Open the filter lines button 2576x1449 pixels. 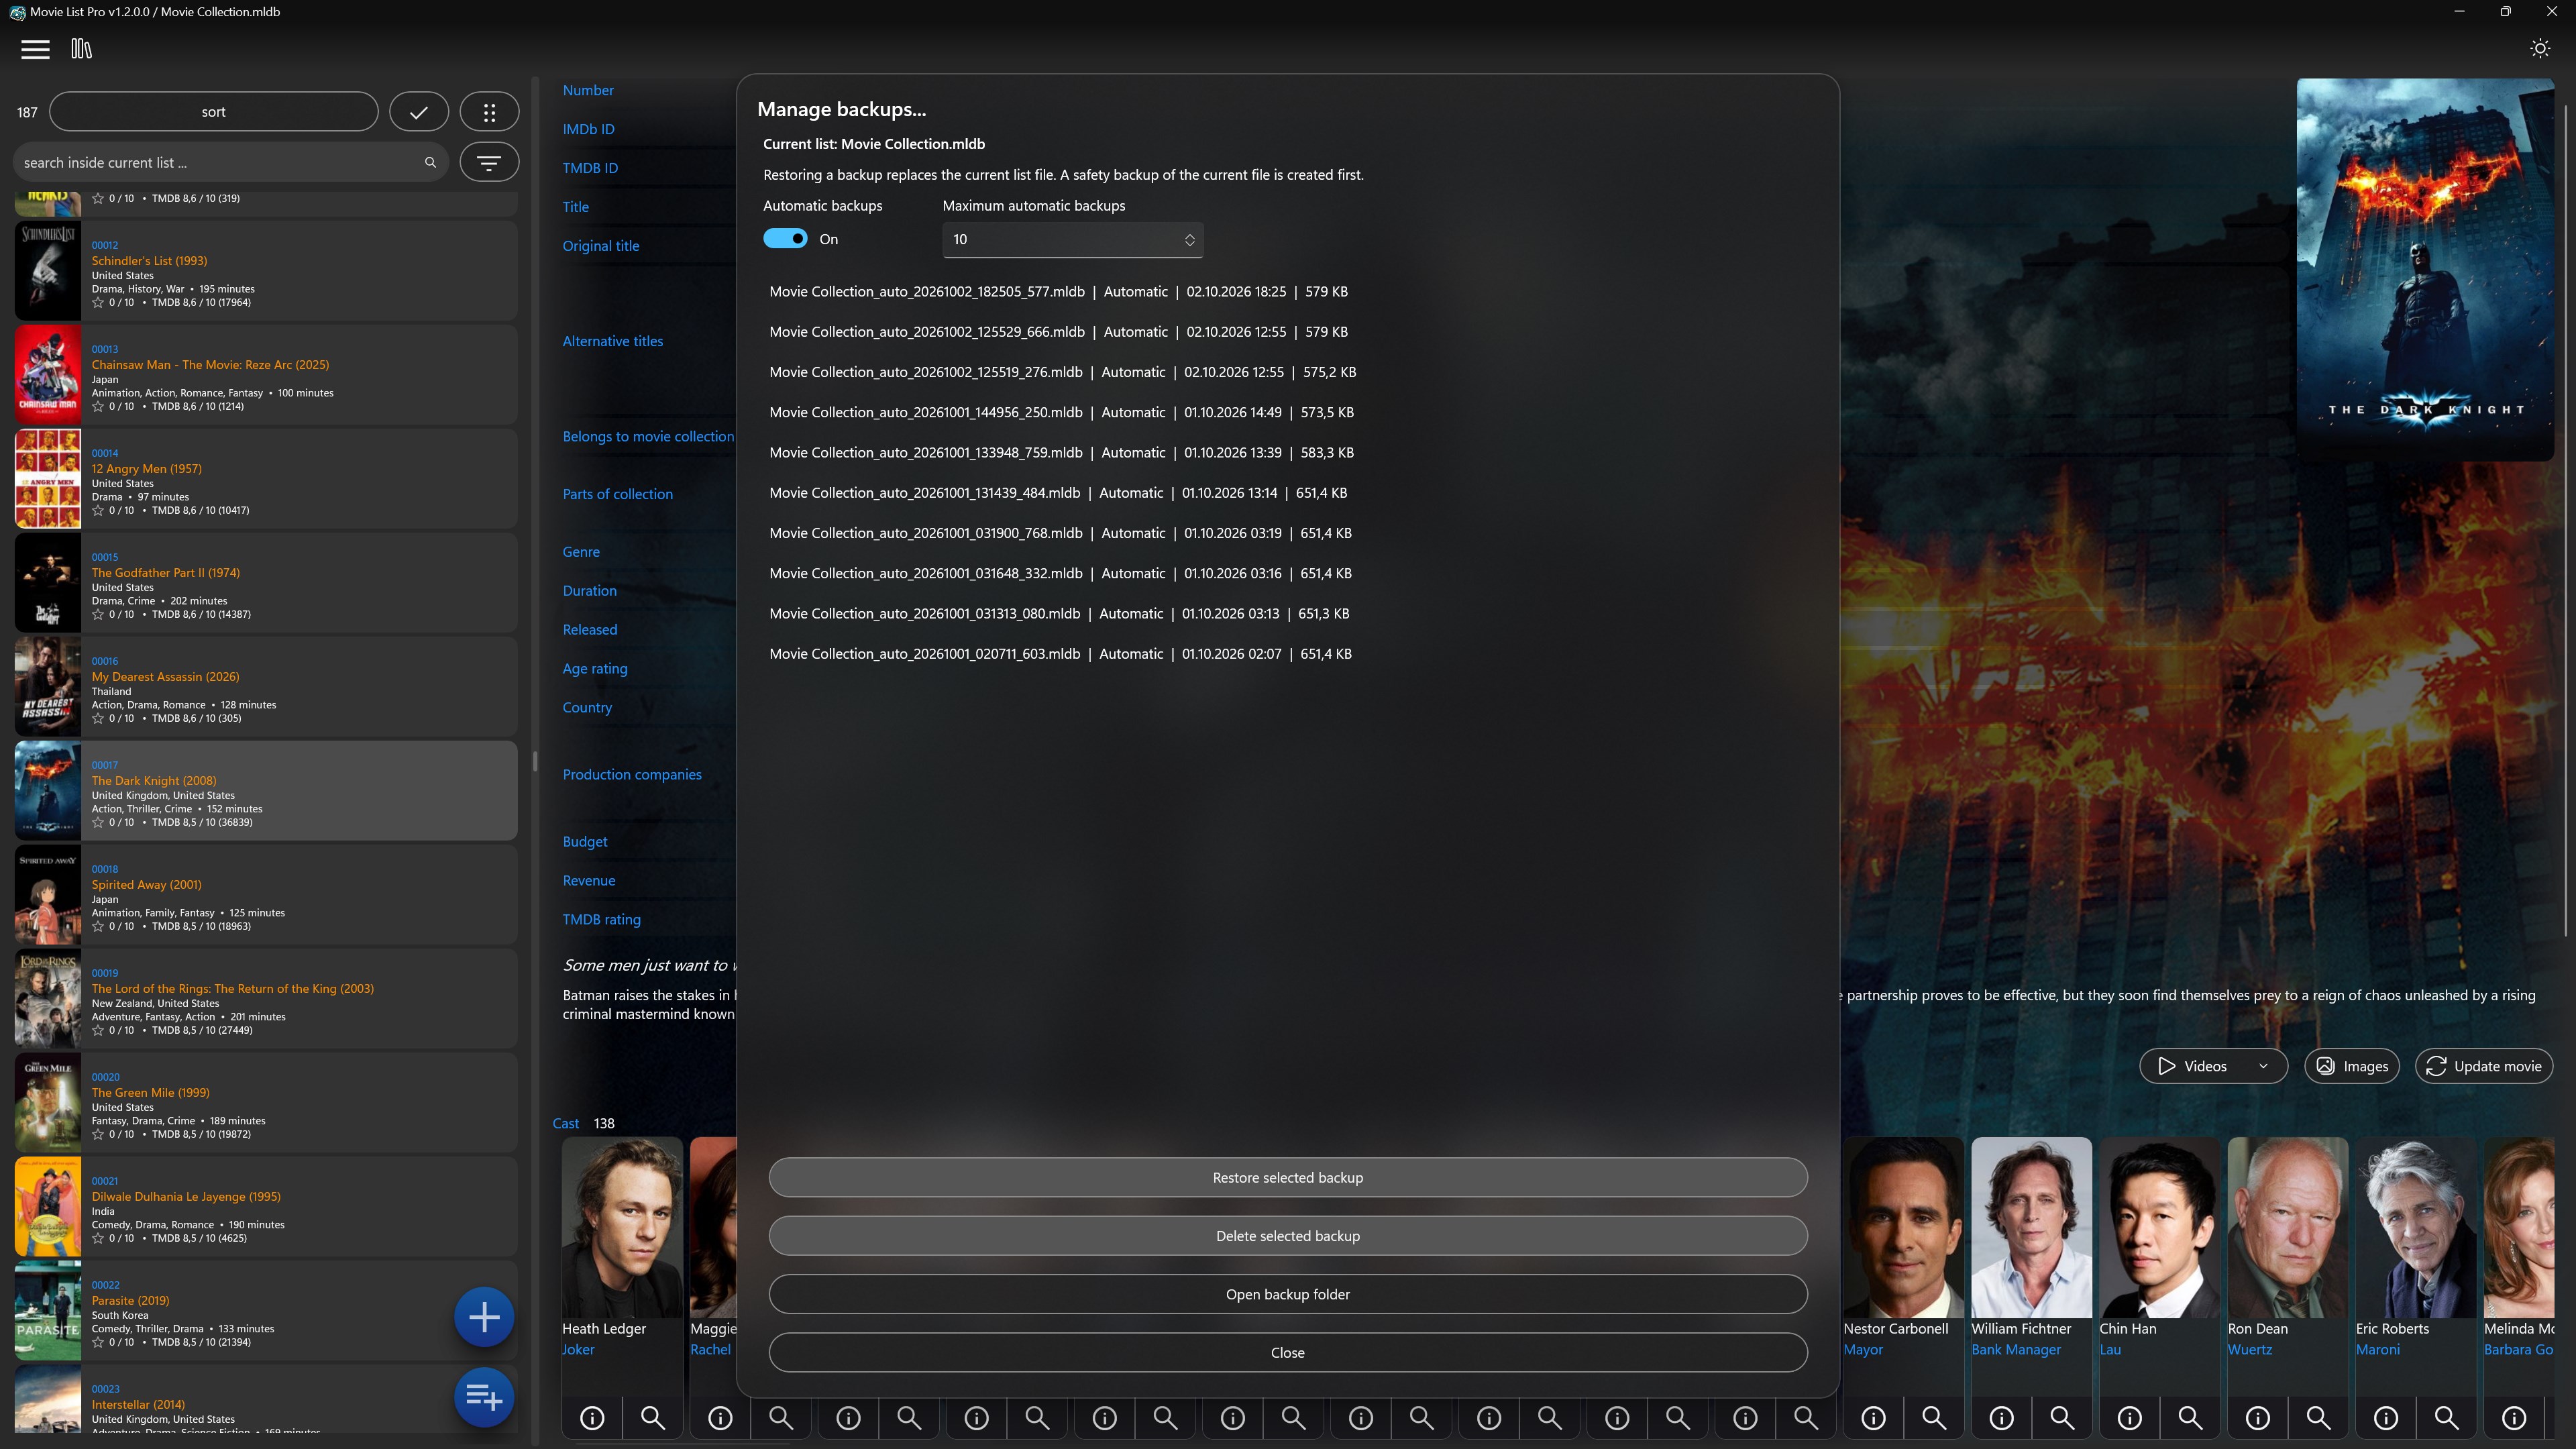(489, 162)
